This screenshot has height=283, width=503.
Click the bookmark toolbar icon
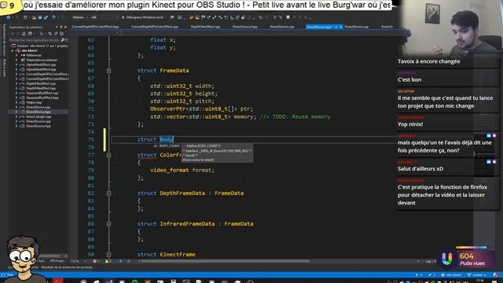click(288, 17)
